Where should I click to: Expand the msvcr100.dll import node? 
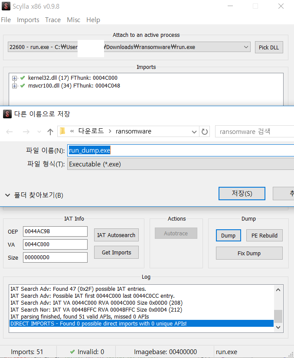click(14, 86)
